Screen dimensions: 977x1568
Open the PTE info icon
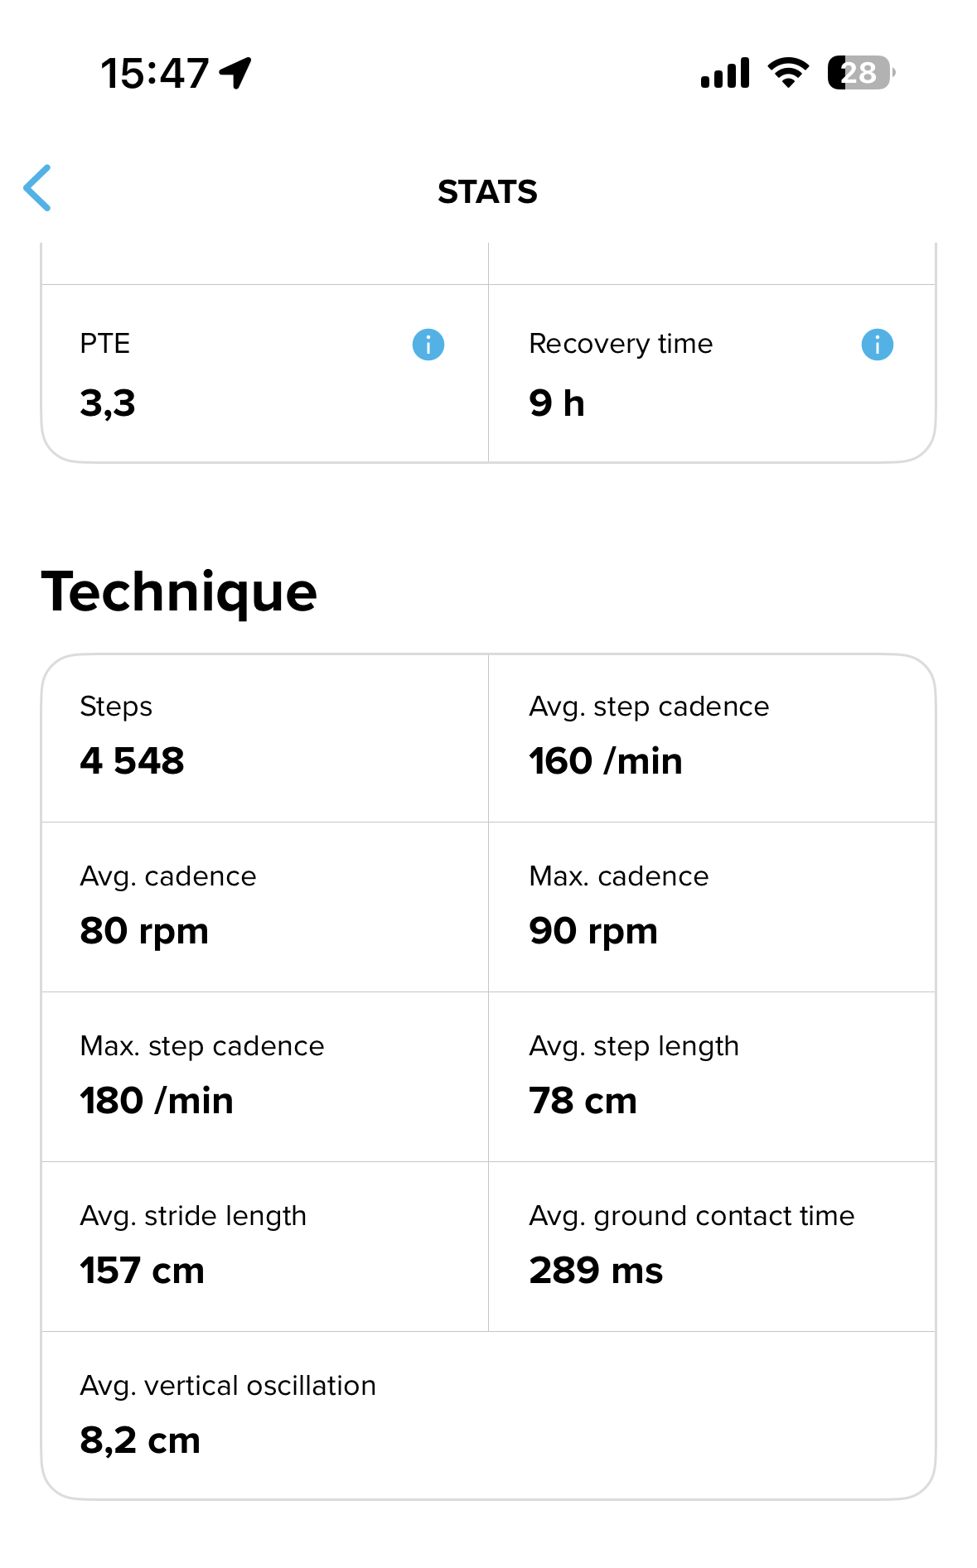tap(428, 345)
